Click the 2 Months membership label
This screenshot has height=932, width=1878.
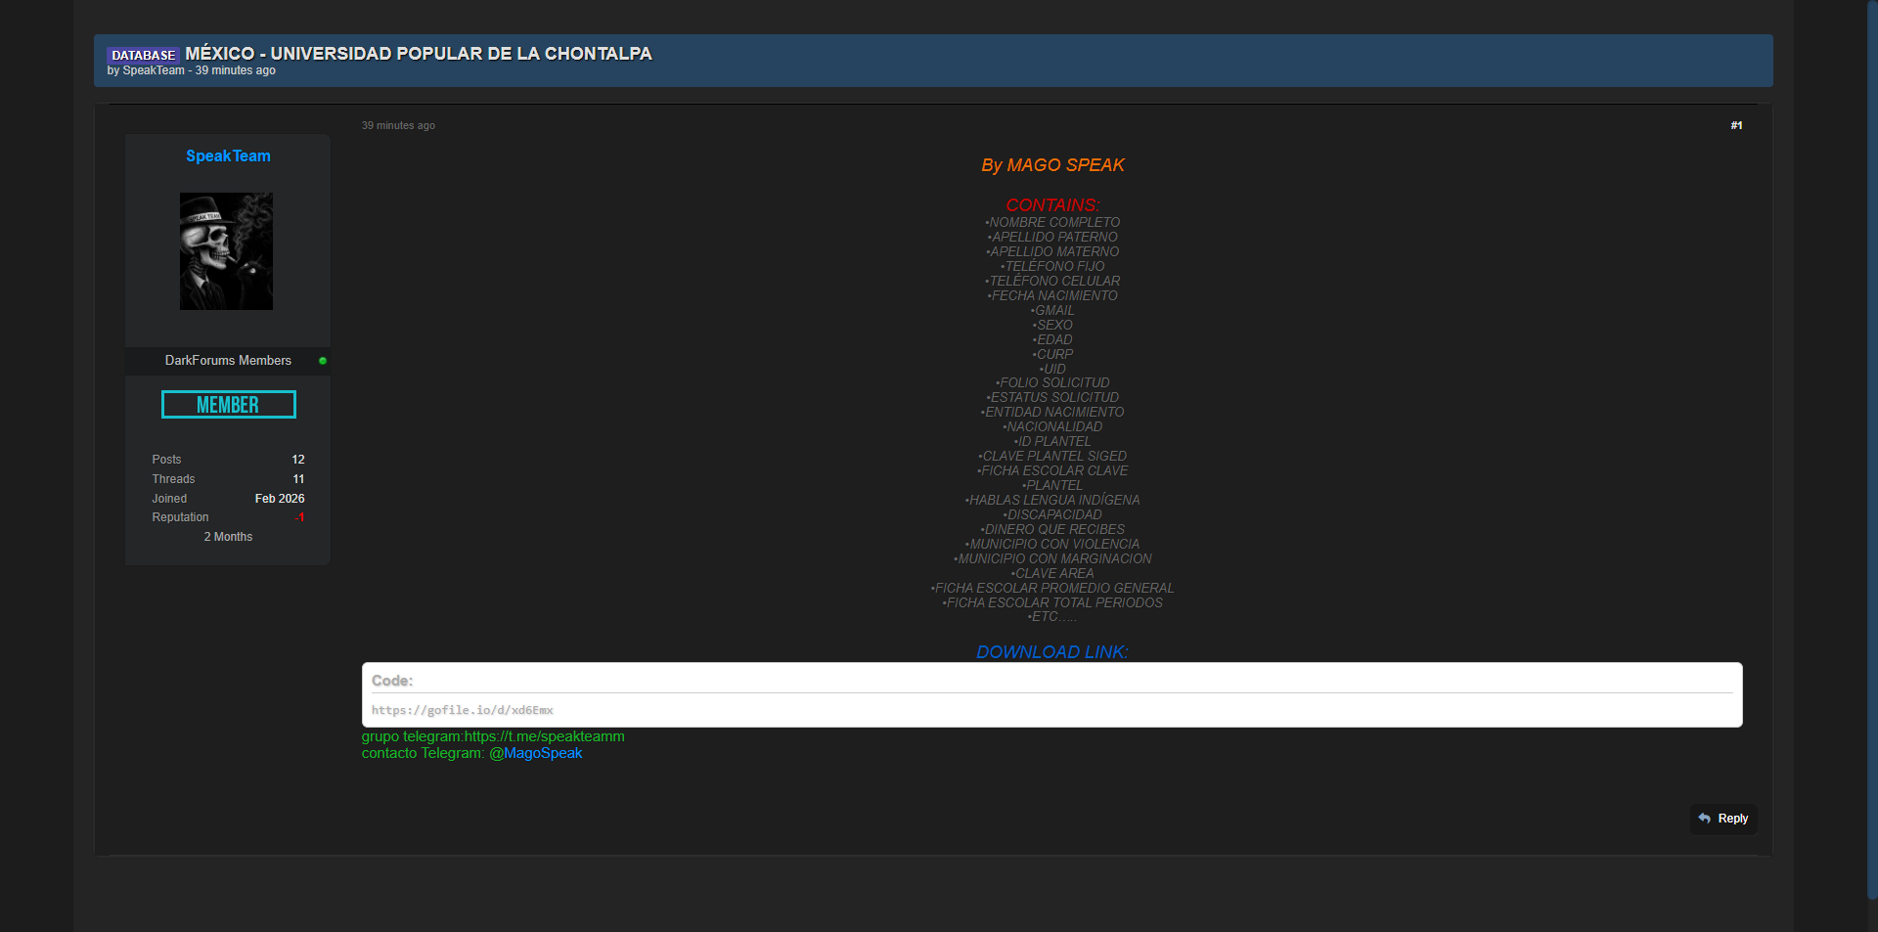[228, 537]
